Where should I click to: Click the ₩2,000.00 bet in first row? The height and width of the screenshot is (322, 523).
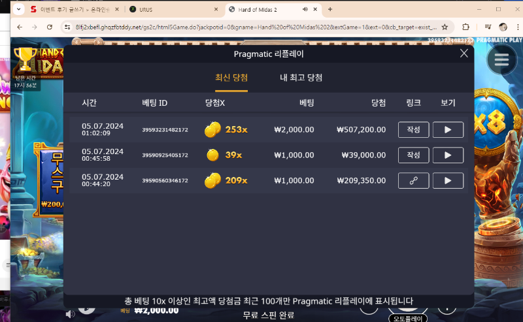(294, 130)
